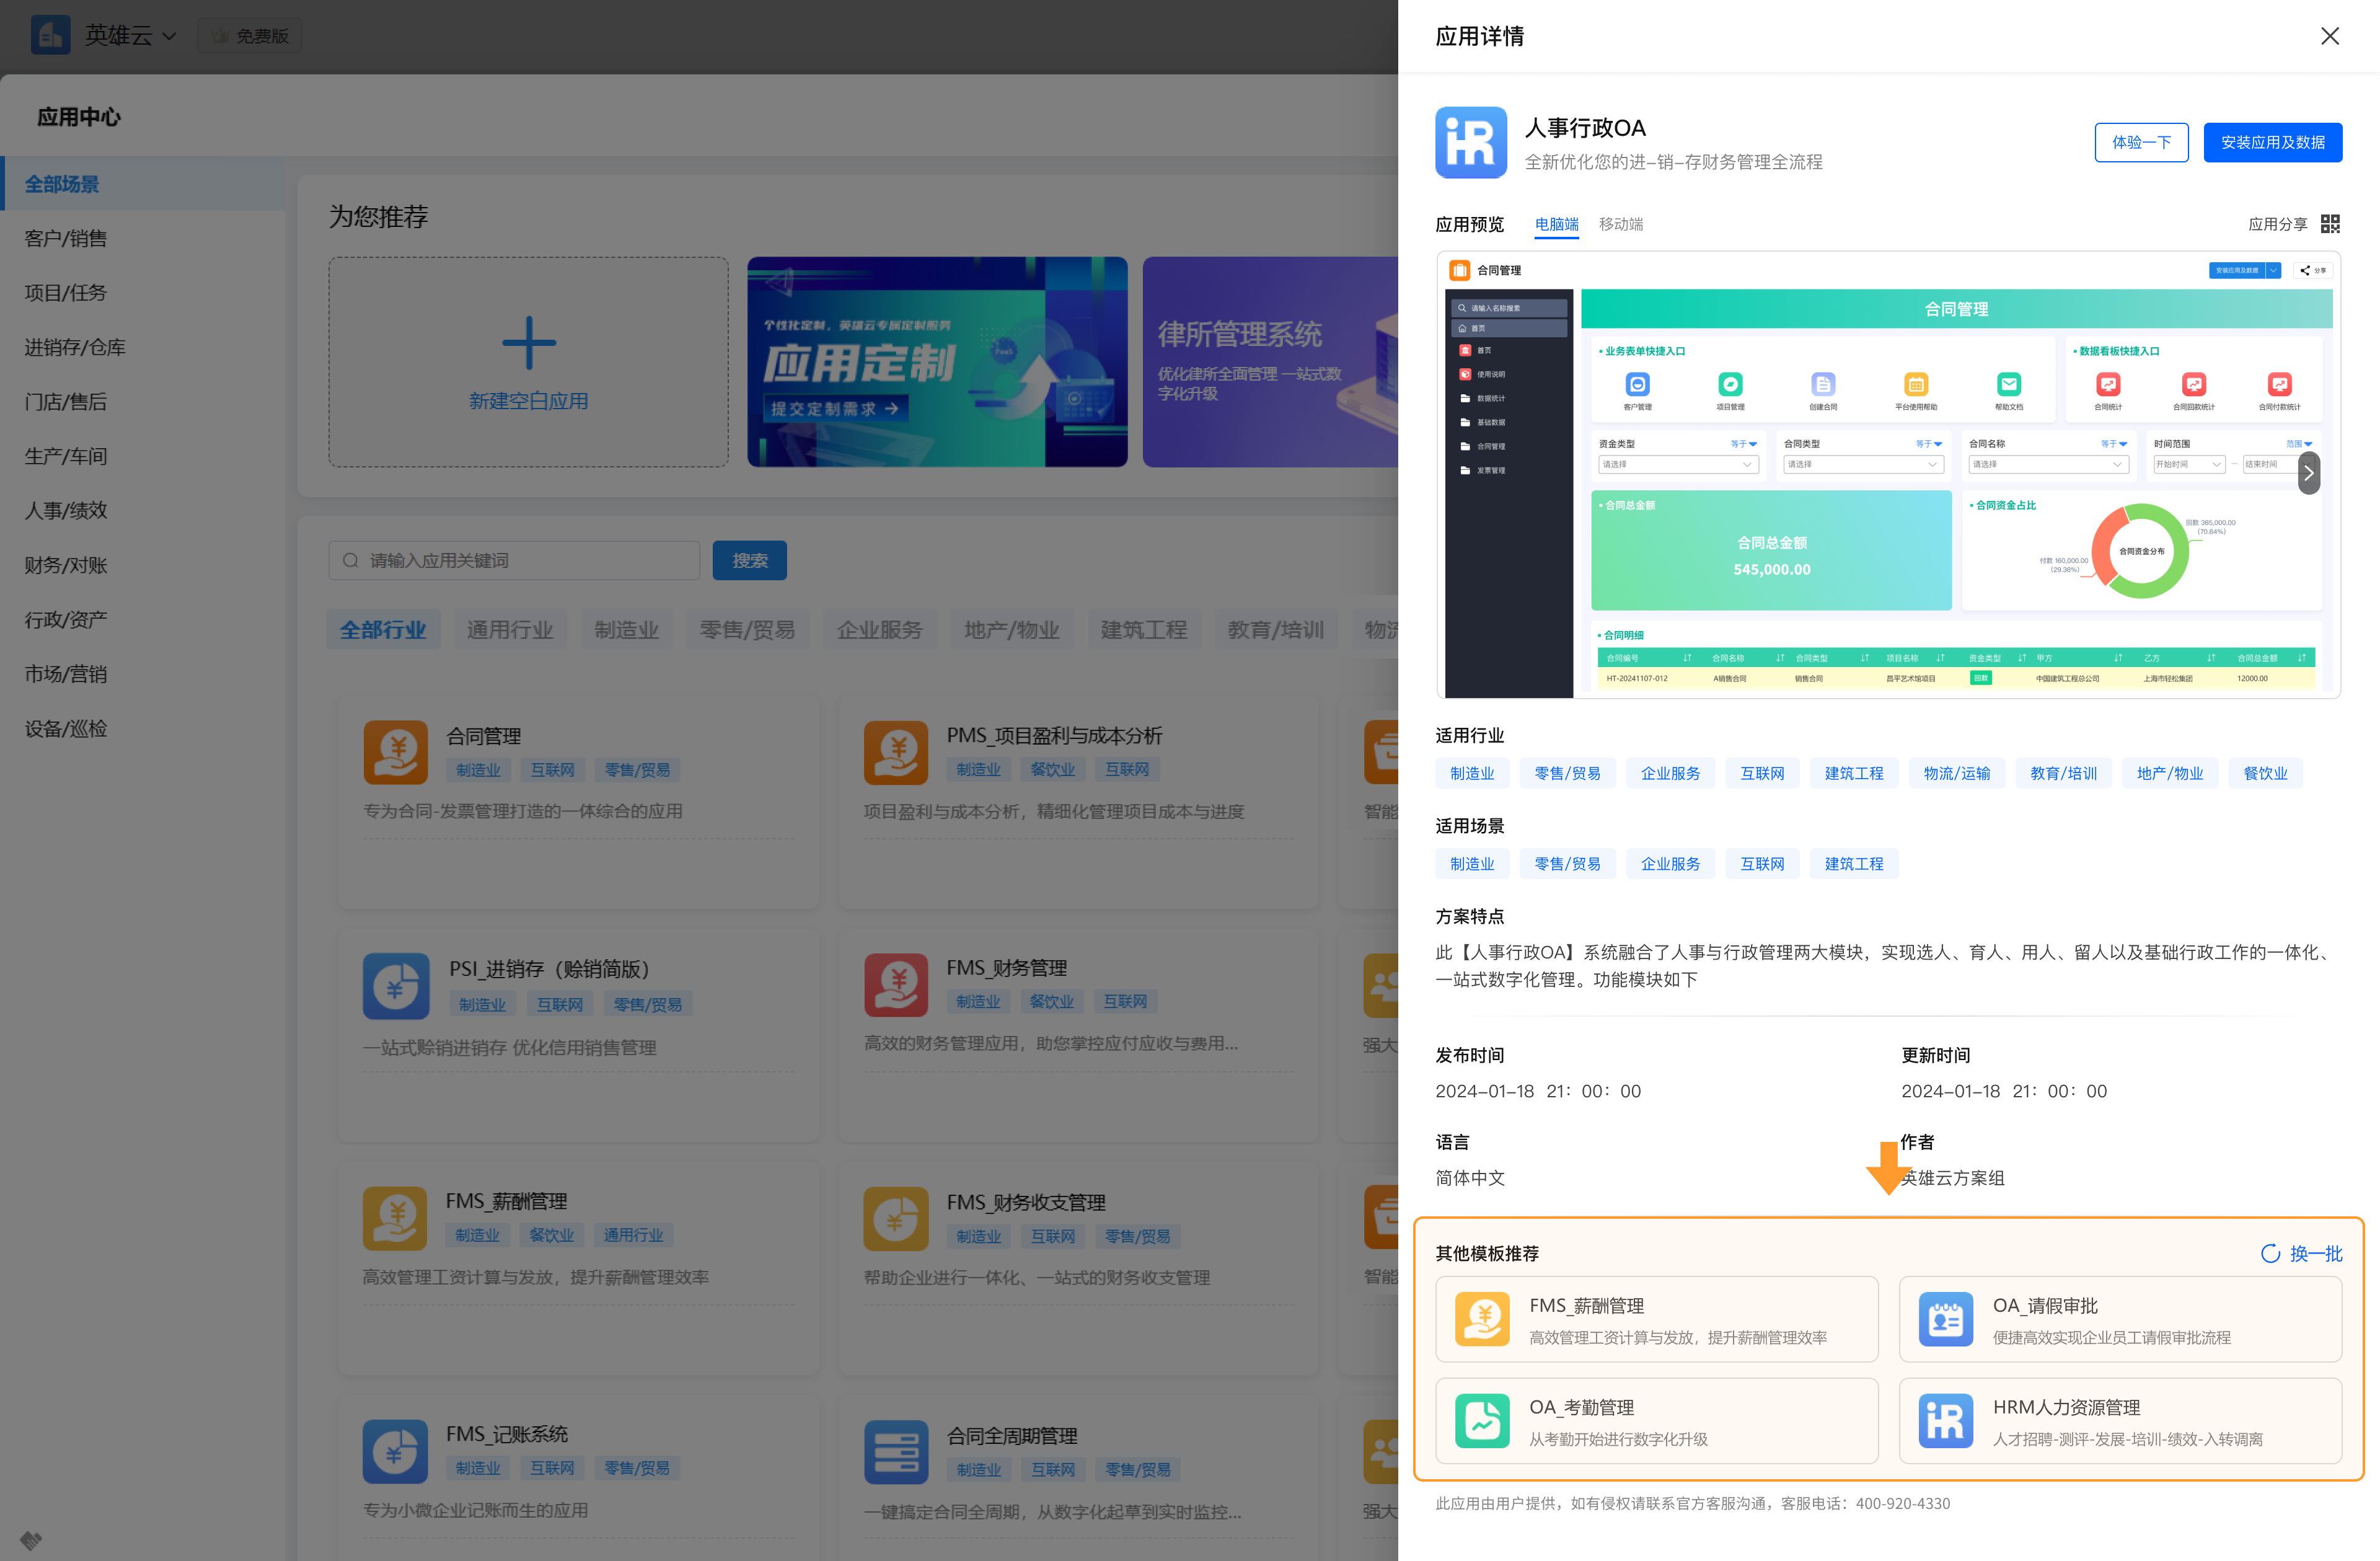Open the FMS_薪酬管理 recommended template icon
The height and width of the screenshot is (1561, 2380).
tap(1482, 1319)
